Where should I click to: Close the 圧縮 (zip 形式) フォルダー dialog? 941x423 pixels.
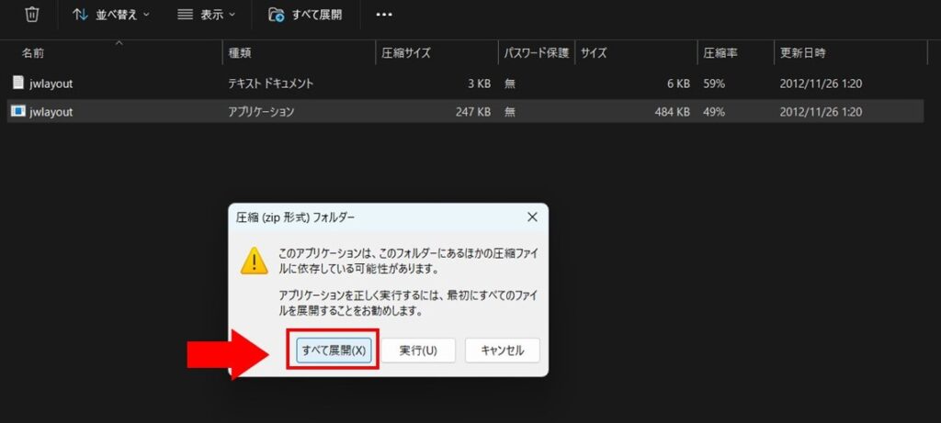pos(532,217)
